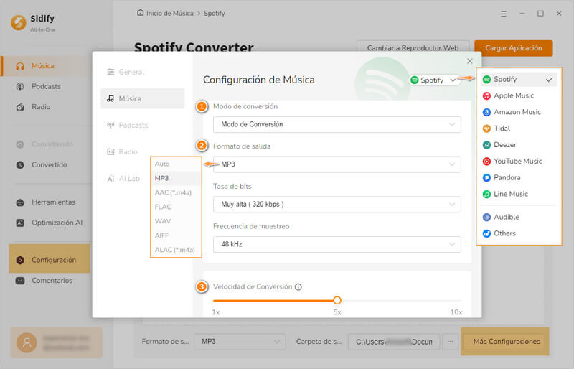Click the Convertido clock icon

(x=20, y=165)
